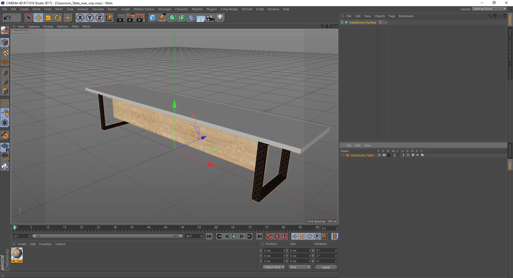Toggle the X axis lock

tap(80, 18)
